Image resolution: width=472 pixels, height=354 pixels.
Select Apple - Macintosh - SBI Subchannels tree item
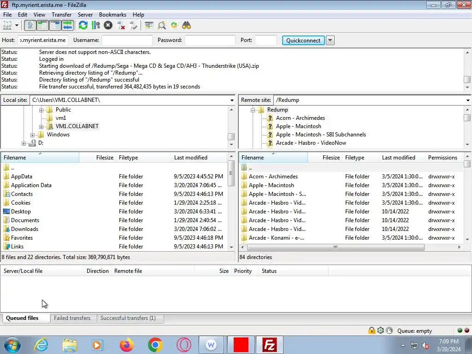(321, 135)
